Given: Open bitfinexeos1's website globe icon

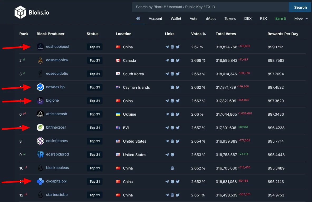Looking at the screenshot, I should coord(172,128).
